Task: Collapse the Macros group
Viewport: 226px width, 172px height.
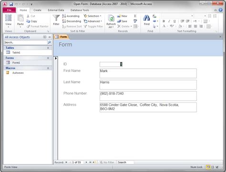Action: click(48, 68)
